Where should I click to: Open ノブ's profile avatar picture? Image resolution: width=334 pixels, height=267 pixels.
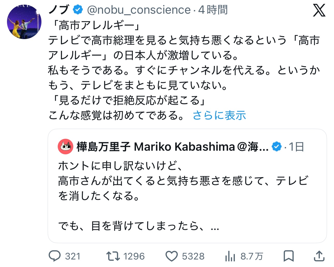[24, 22]
